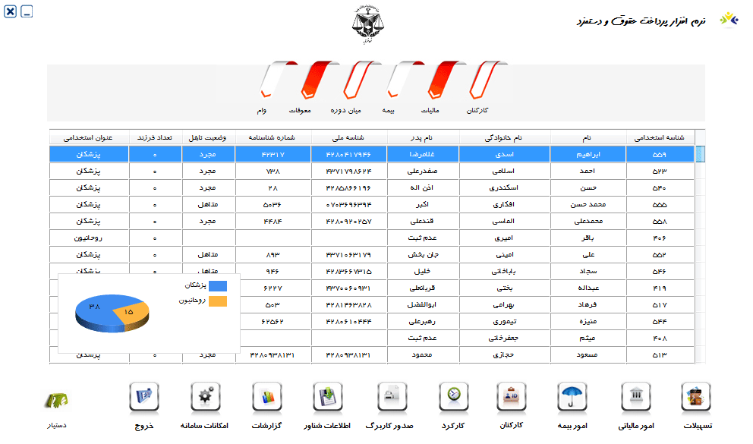Click the خروج exit icon
The image size is (753, 444).
[143, 398]
